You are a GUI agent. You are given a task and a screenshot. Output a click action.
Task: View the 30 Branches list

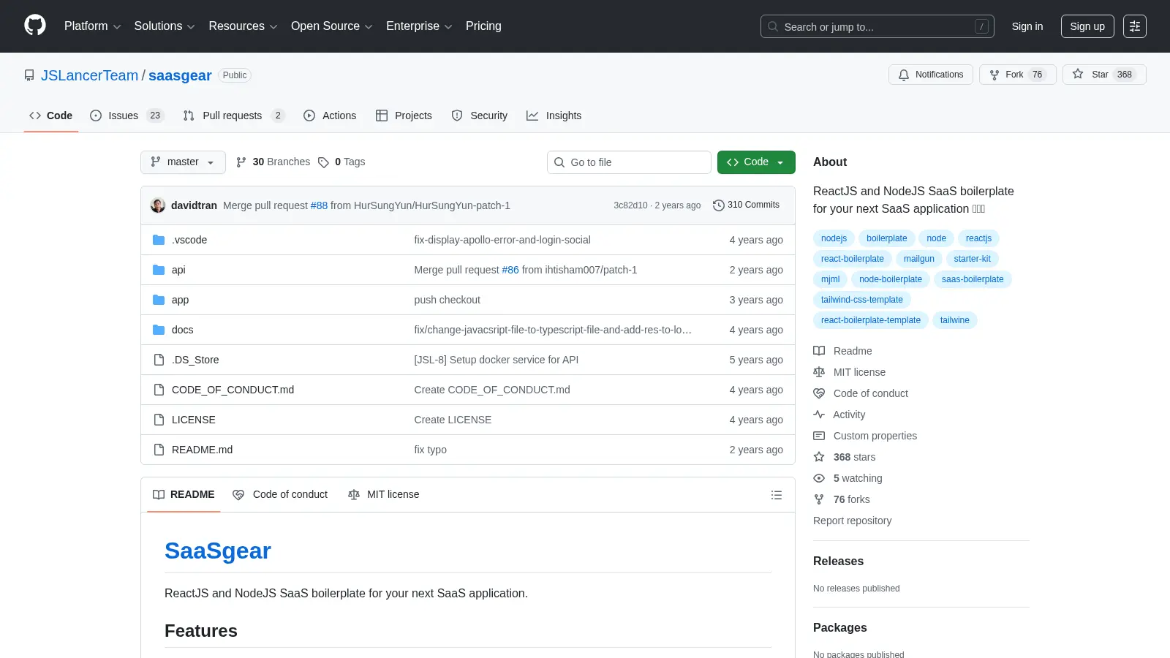point(273,162)
